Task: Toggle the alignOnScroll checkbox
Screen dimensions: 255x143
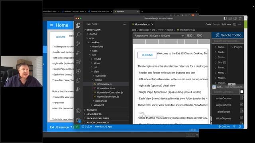Action: [x=241, y=104]
